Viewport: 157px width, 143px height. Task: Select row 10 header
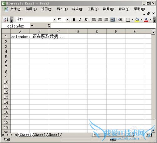[x=6, y=82]
